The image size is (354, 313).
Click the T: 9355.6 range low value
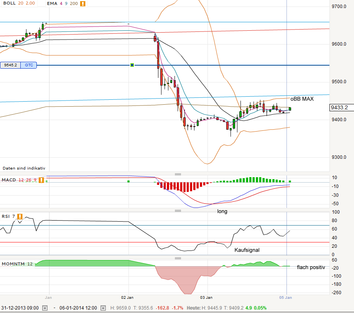pyautogui.click(x=143, y=308)
